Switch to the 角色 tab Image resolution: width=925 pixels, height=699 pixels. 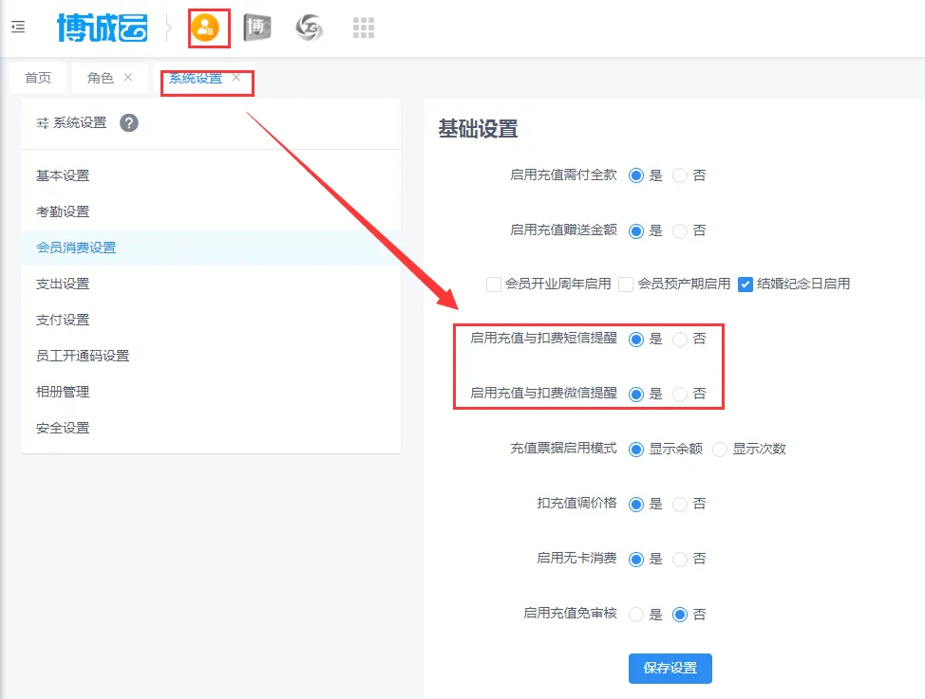(101, 78)
